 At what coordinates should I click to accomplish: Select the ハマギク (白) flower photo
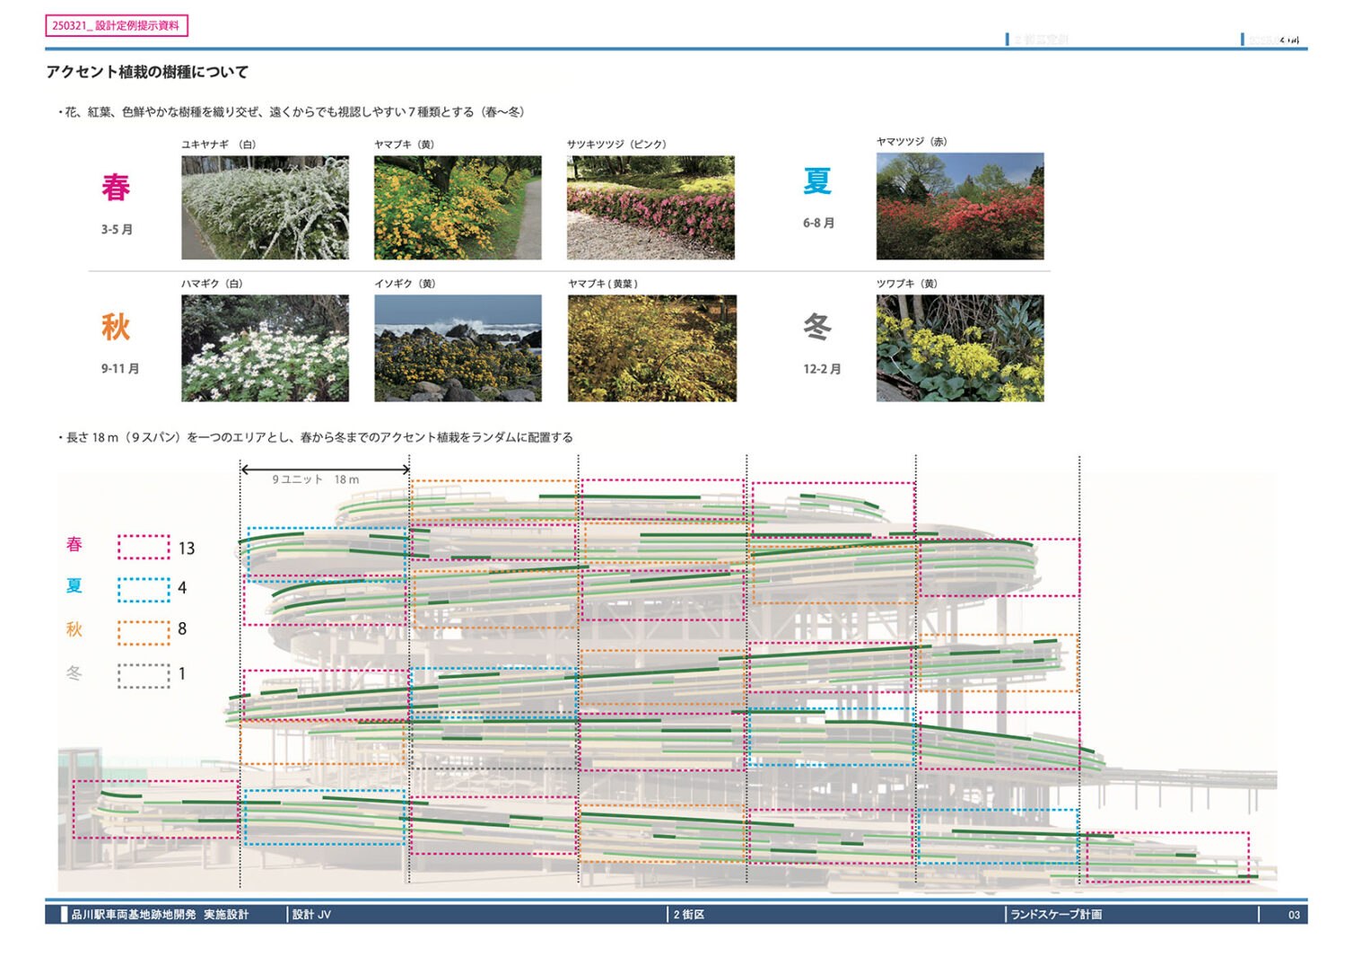(265, 347)
